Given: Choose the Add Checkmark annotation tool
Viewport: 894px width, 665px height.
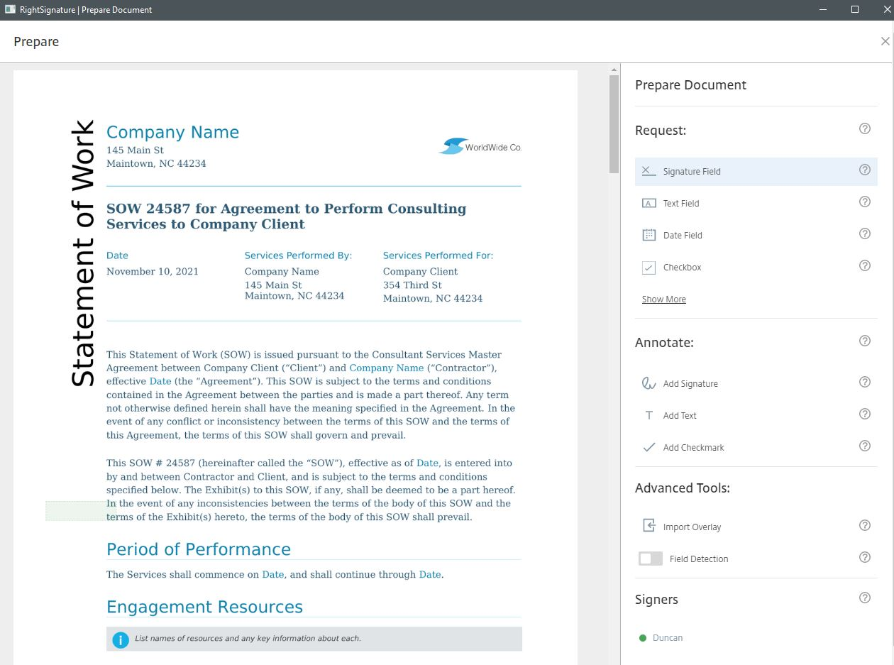Looking at the screenshot, I should tap(692, 447).
